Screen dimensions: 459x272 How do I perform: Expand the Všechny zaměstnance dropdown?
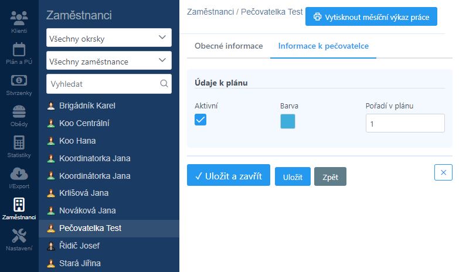[109, 60]
